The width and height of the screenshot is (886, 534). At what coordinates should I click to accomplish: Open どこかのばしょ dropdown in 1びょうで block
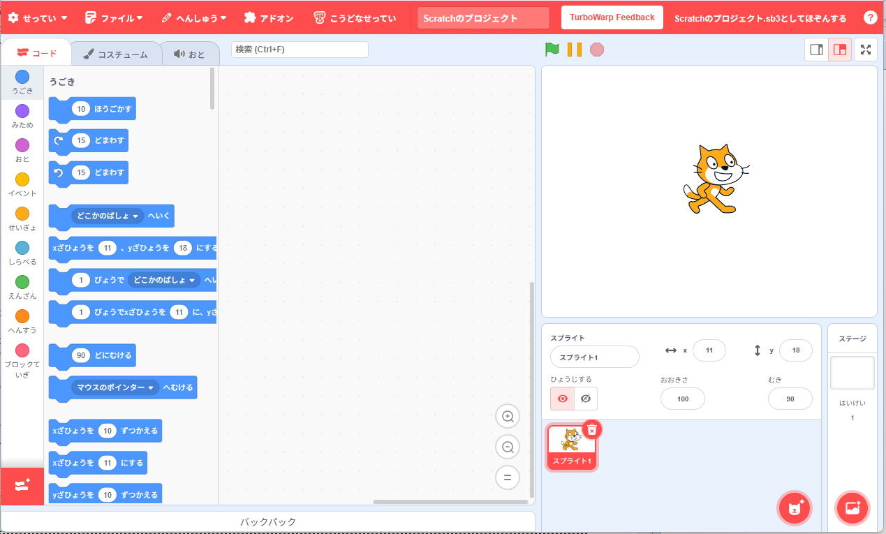(164, 280)
